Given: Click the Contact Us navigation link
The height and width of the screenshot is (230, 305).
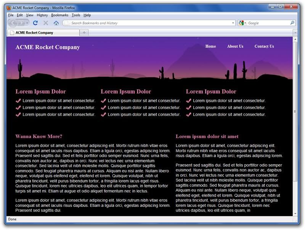Looking at the screenshot, I should [264, 46].
